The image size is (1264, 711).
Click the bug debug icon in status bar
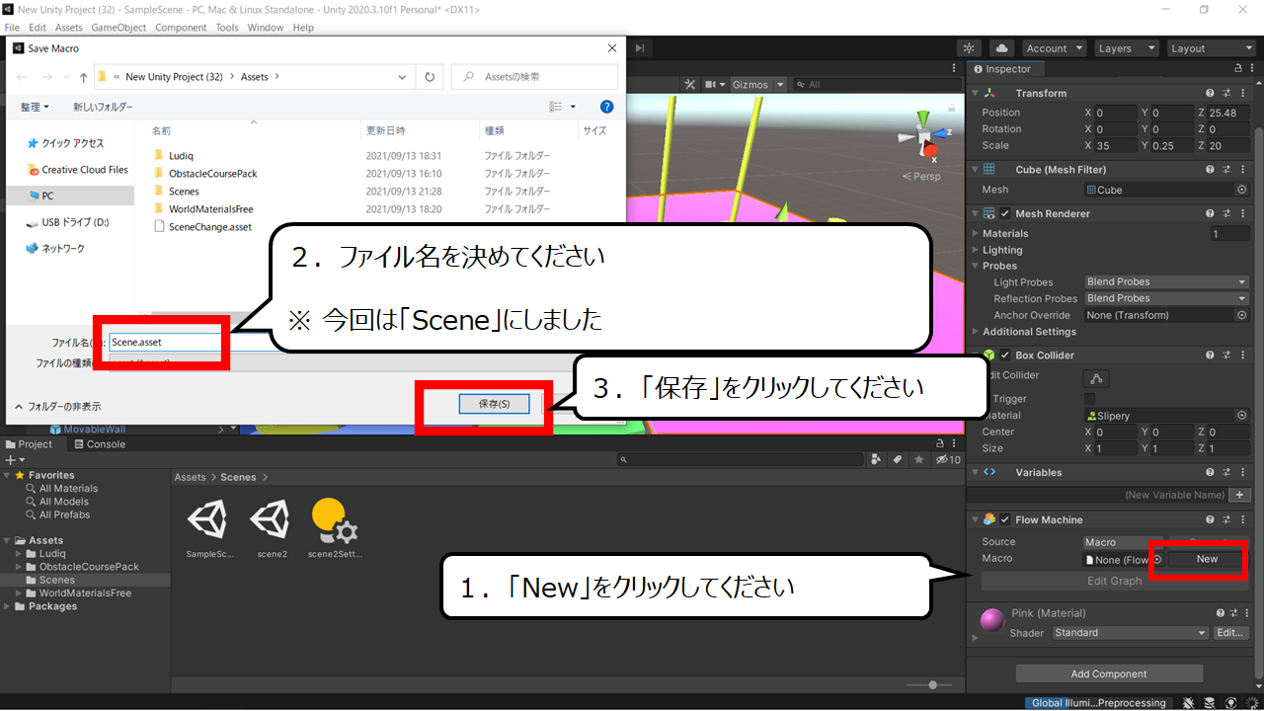(1189, 703)
